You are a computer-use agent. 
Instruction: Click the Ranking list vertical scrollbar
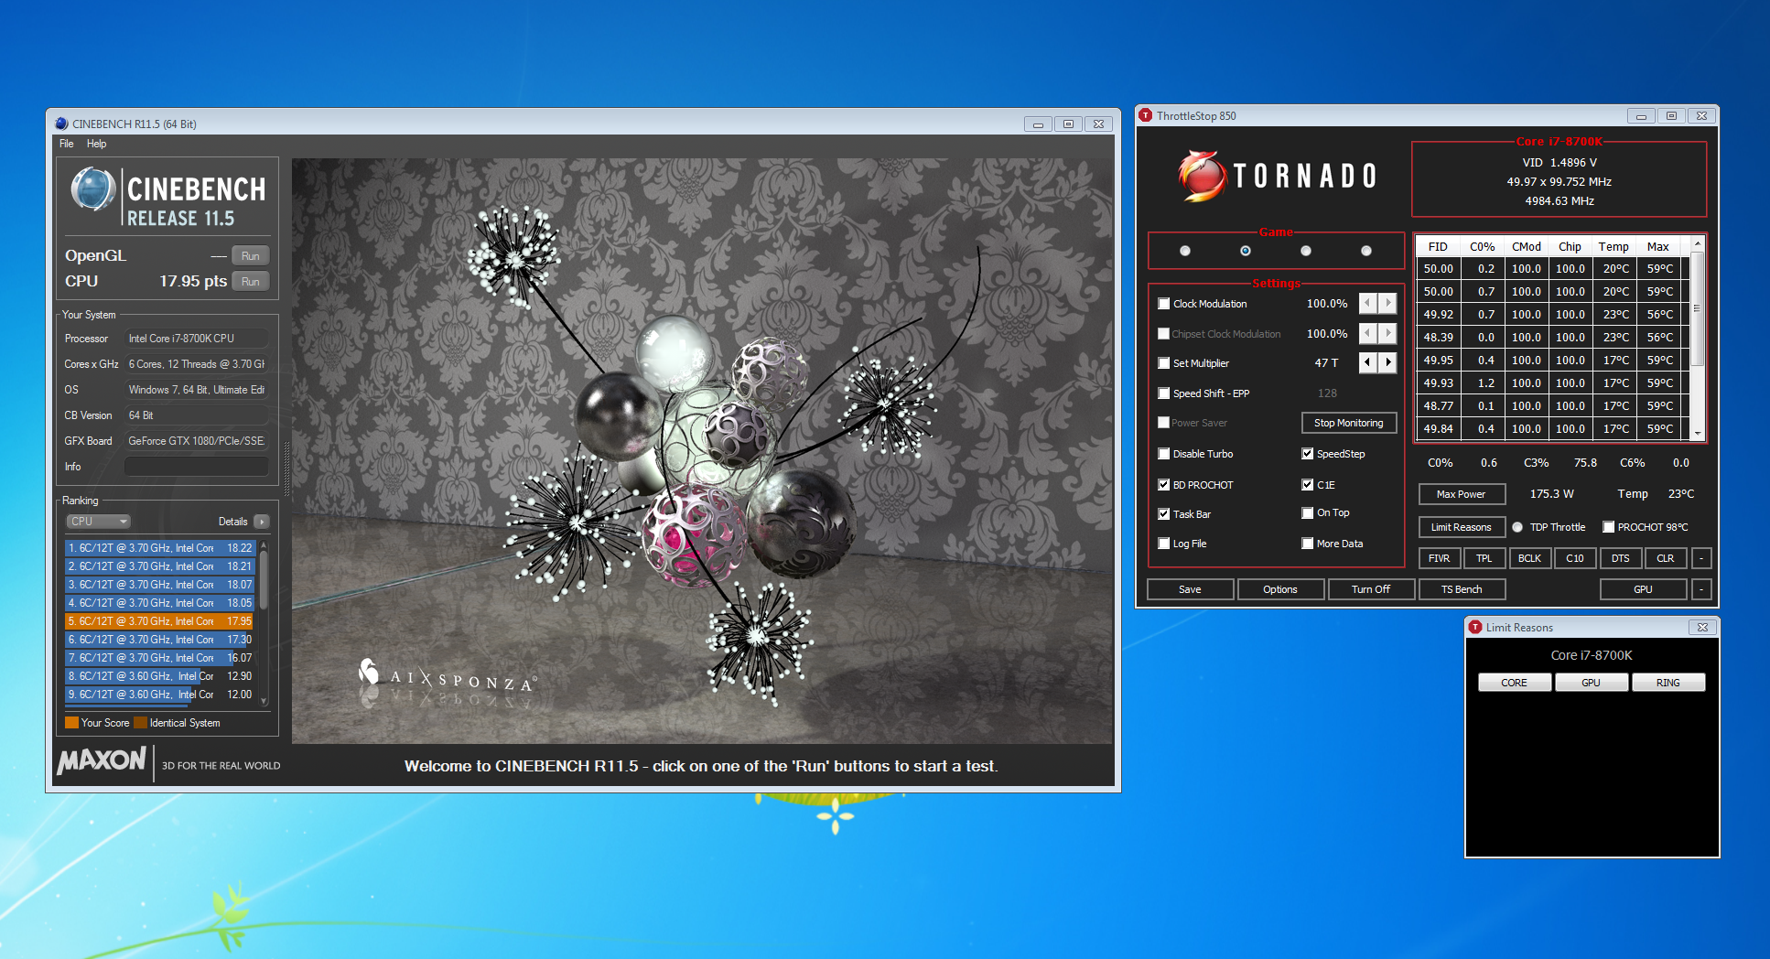(x=264, y=622)
